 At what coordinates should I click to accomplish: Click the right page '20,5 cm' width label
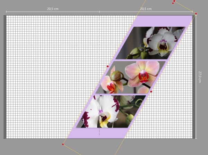(x=146, y=9)
